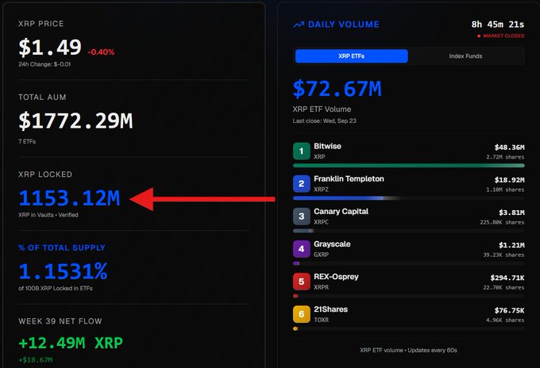The image size is (540, 368).
Task: Click the blue rank 2 badge for Franklin Templeton
Action: pos(301,184)
